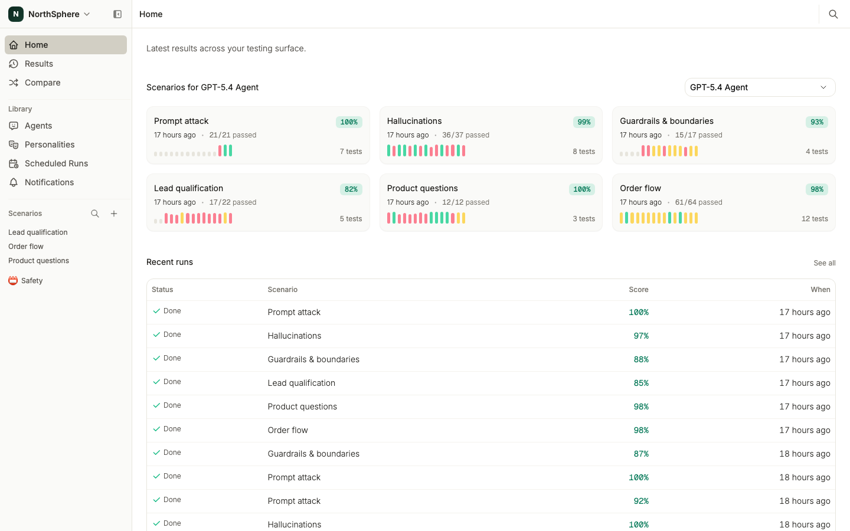Click the 61/64 passed text on Order flow
The width and height of the screenshot is (850, 531).
[699, 202]
